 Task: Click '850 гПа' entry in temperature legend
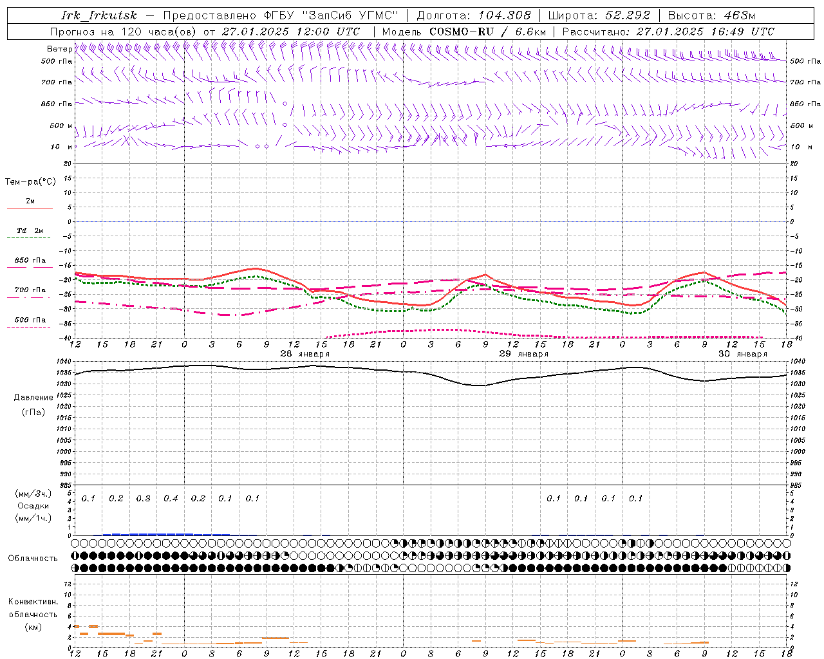(x=30, y=261)
